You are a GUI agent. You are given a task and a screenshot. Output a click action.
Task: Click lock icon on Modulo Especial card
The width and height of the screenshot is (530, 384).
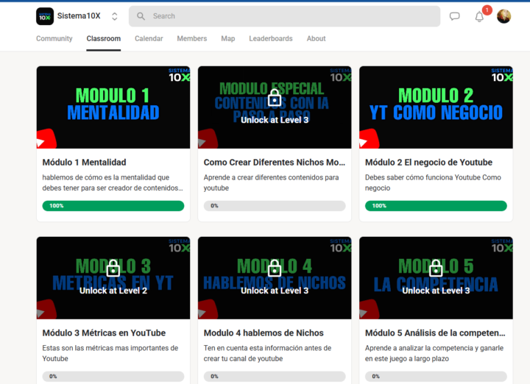[275, 98]
